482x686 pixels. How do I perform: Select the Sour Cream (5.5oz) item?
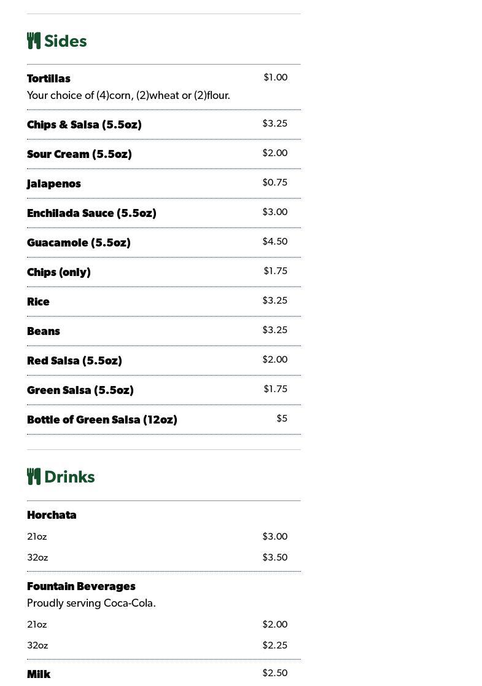coord(79,154)
